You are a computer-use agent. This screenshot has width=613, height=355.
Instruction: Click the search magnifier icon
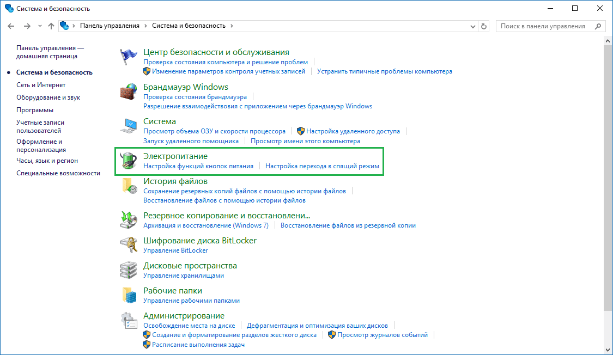[598, 26]
